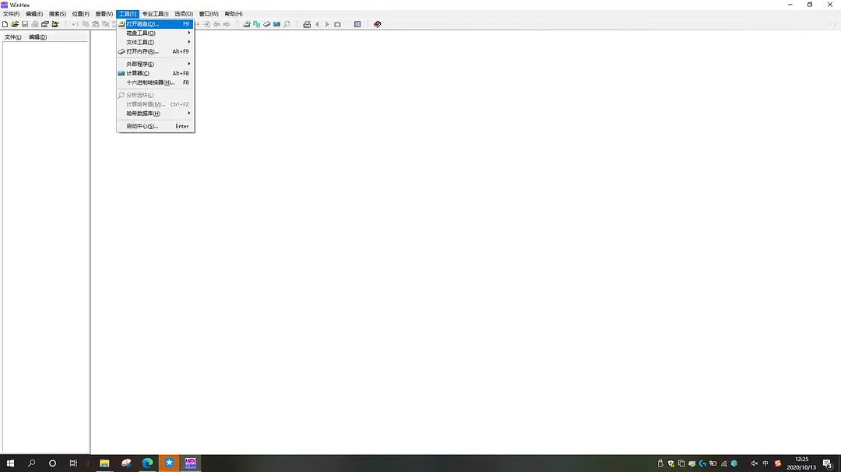841x472 pixels.
Task: Open Microsoft Edge from the taskbar
Action: 147,463
